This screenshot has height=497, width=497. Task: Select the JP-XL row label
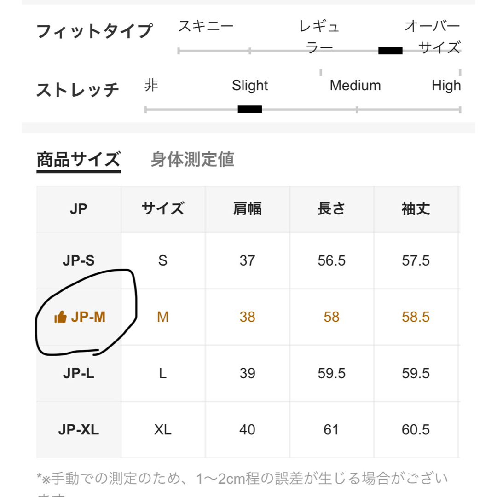[79, 429]
